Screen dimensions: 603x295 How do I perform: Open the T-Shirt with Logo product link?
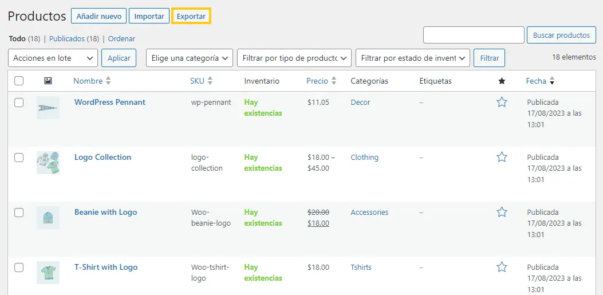(x=106, y=267)
